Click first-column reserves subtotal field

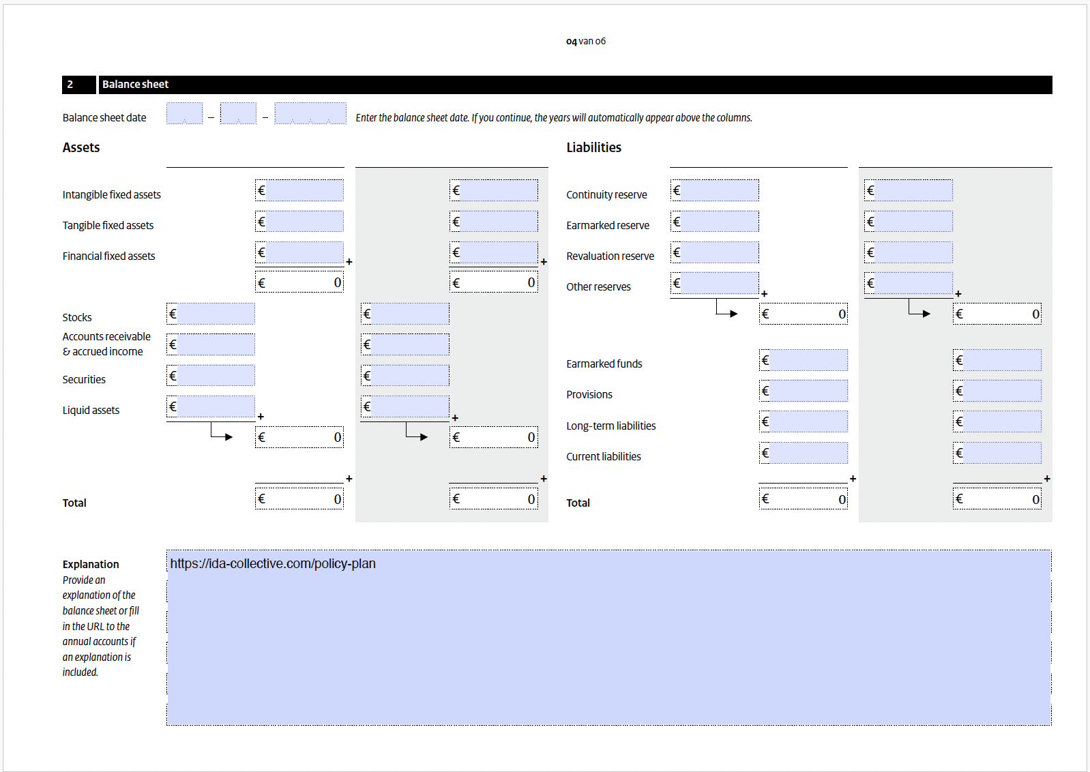pyautogui.click(x=804, y=314)
